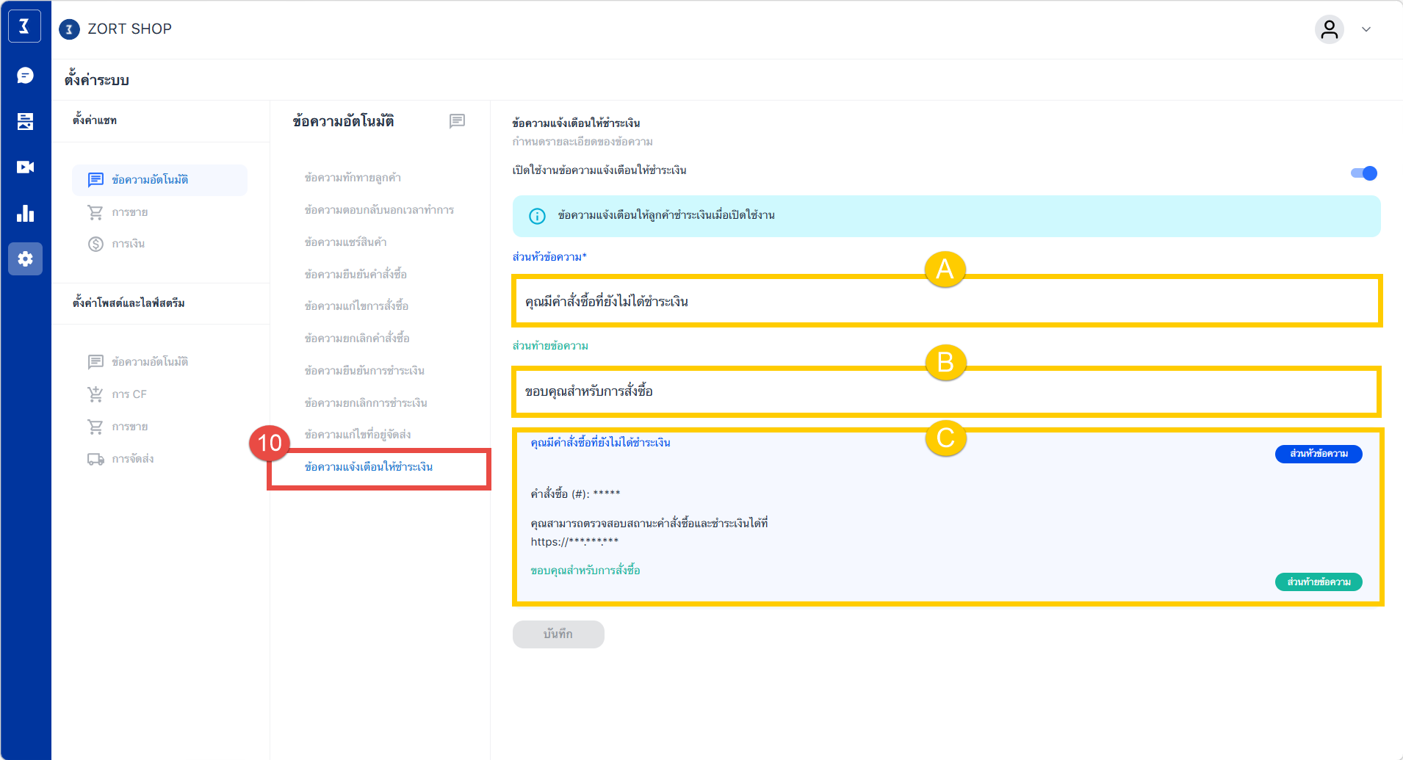The image size is (1403, 760).
Task: Select ข้อความแจ้งเตือนให้ชำระเงิน message type
Action: point(369,467)
